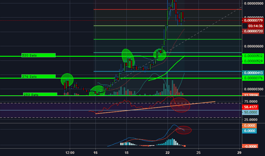Select the 0.00000720 price tag
Screen dimensions: 265x156
[253, 31]
